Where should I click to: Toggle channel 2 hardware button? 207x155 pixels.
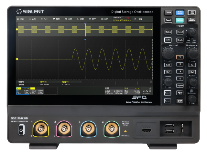(x=180, y=64)
